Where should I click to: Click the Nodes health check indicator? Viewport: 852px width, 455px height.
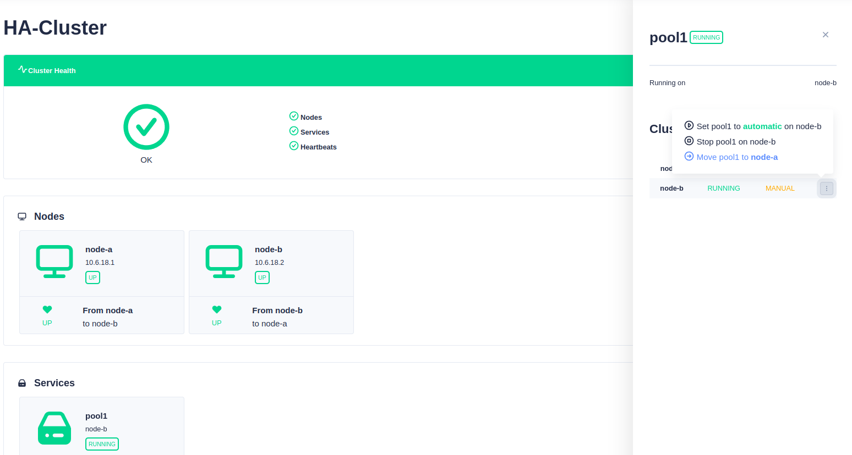(x=294, y=116)
